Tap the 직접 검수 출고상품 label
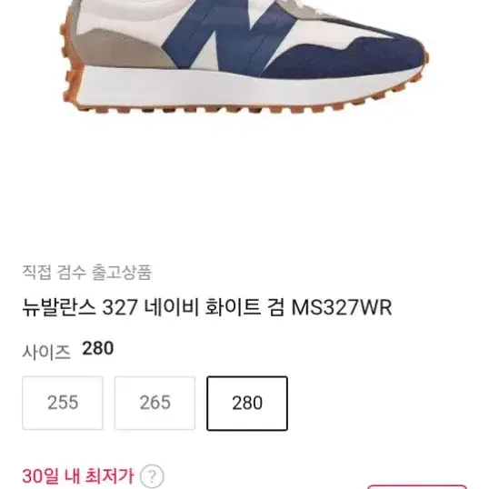The height and width of the screenshot is (489, 489). coord(86,273)
